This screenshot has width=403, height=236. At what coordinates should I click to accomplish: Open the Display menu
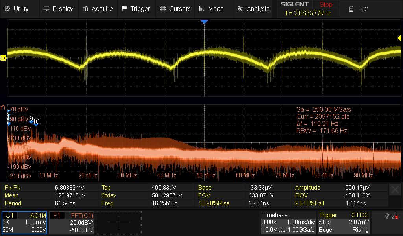[59, 9]
